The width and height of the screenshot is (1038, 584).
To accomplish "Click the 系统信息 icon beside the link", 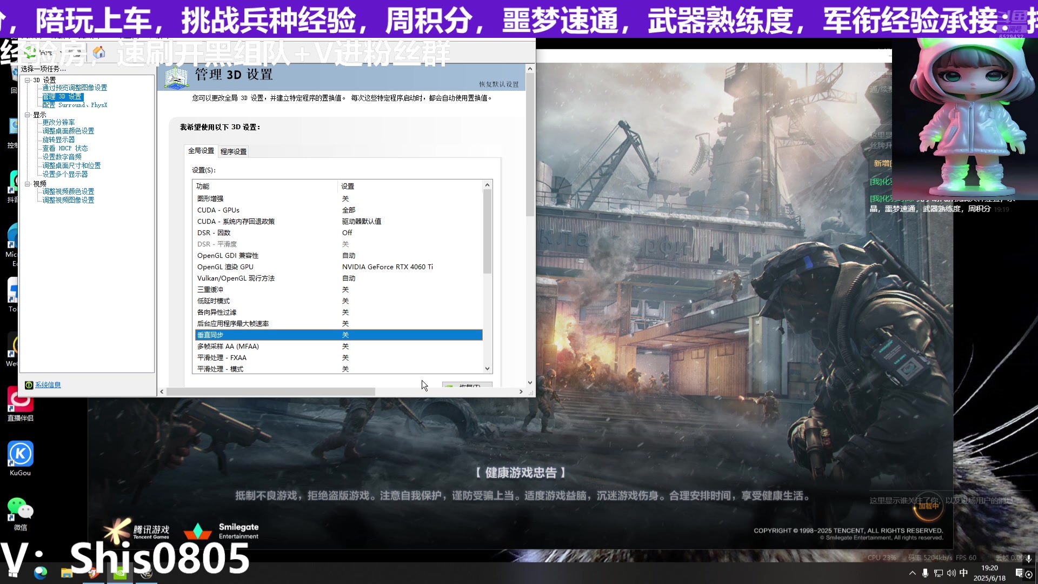I will [x=29, y=385].
